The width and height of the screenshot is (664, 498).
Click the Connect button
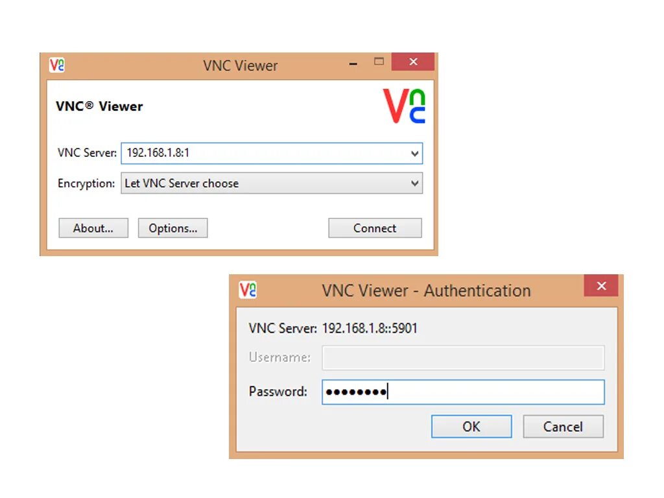375,228
